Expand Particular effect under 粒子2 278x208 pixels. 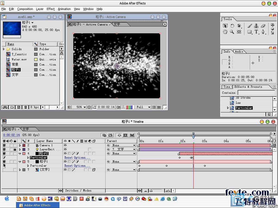(x=28, y=157)
